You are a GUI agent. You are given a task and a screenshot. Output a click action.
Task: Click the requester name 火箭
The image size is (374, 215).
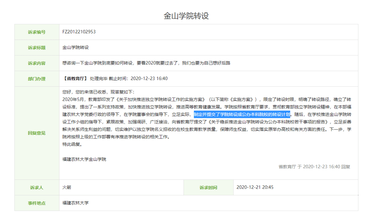(x=67, y=187)
